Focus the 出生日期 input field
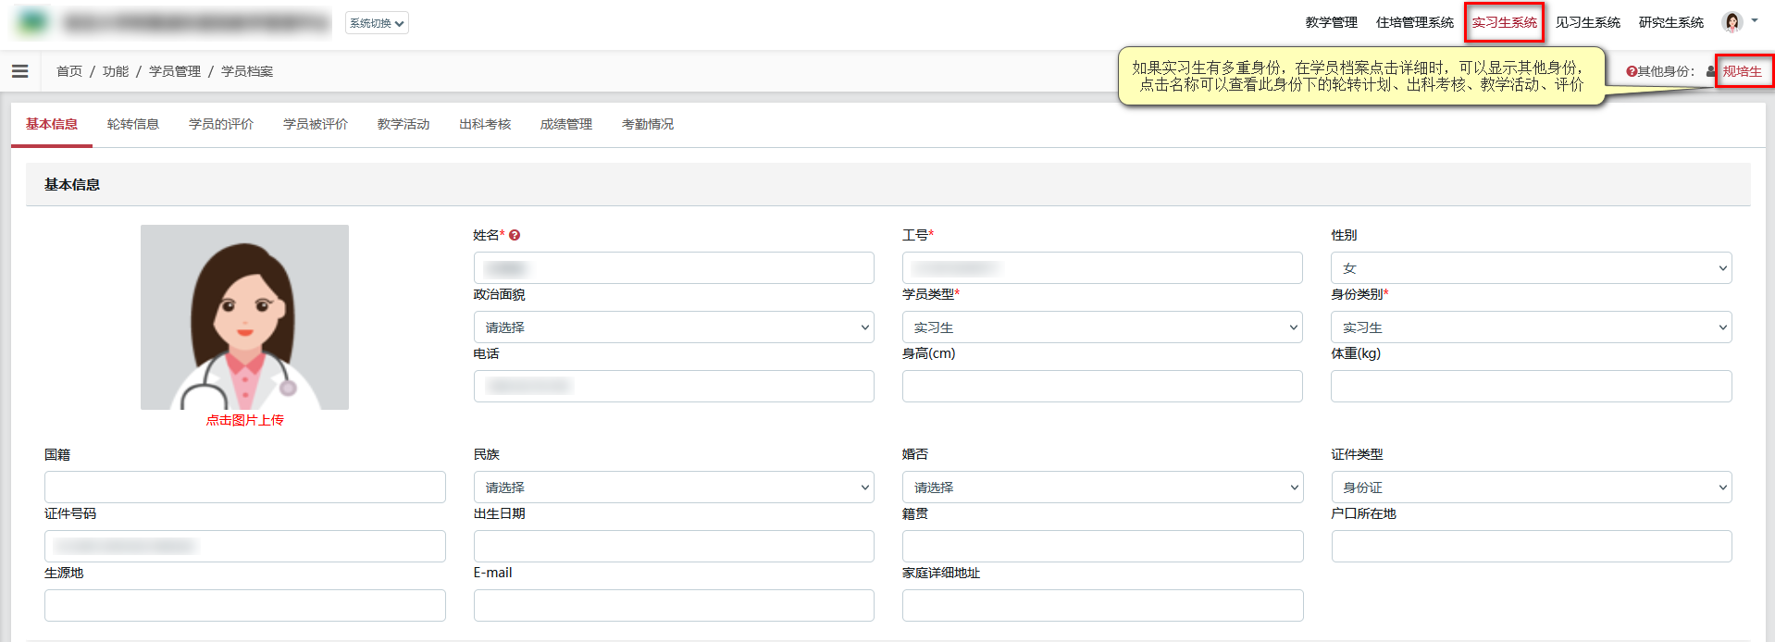The height and width of the screenshot is (642, 1775). pyautogui.click(x=674, y=547)
